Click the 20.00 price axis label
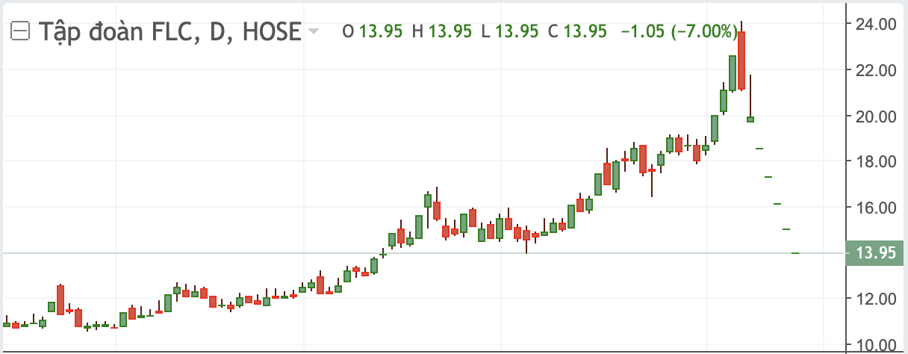 tap(876, 117)
